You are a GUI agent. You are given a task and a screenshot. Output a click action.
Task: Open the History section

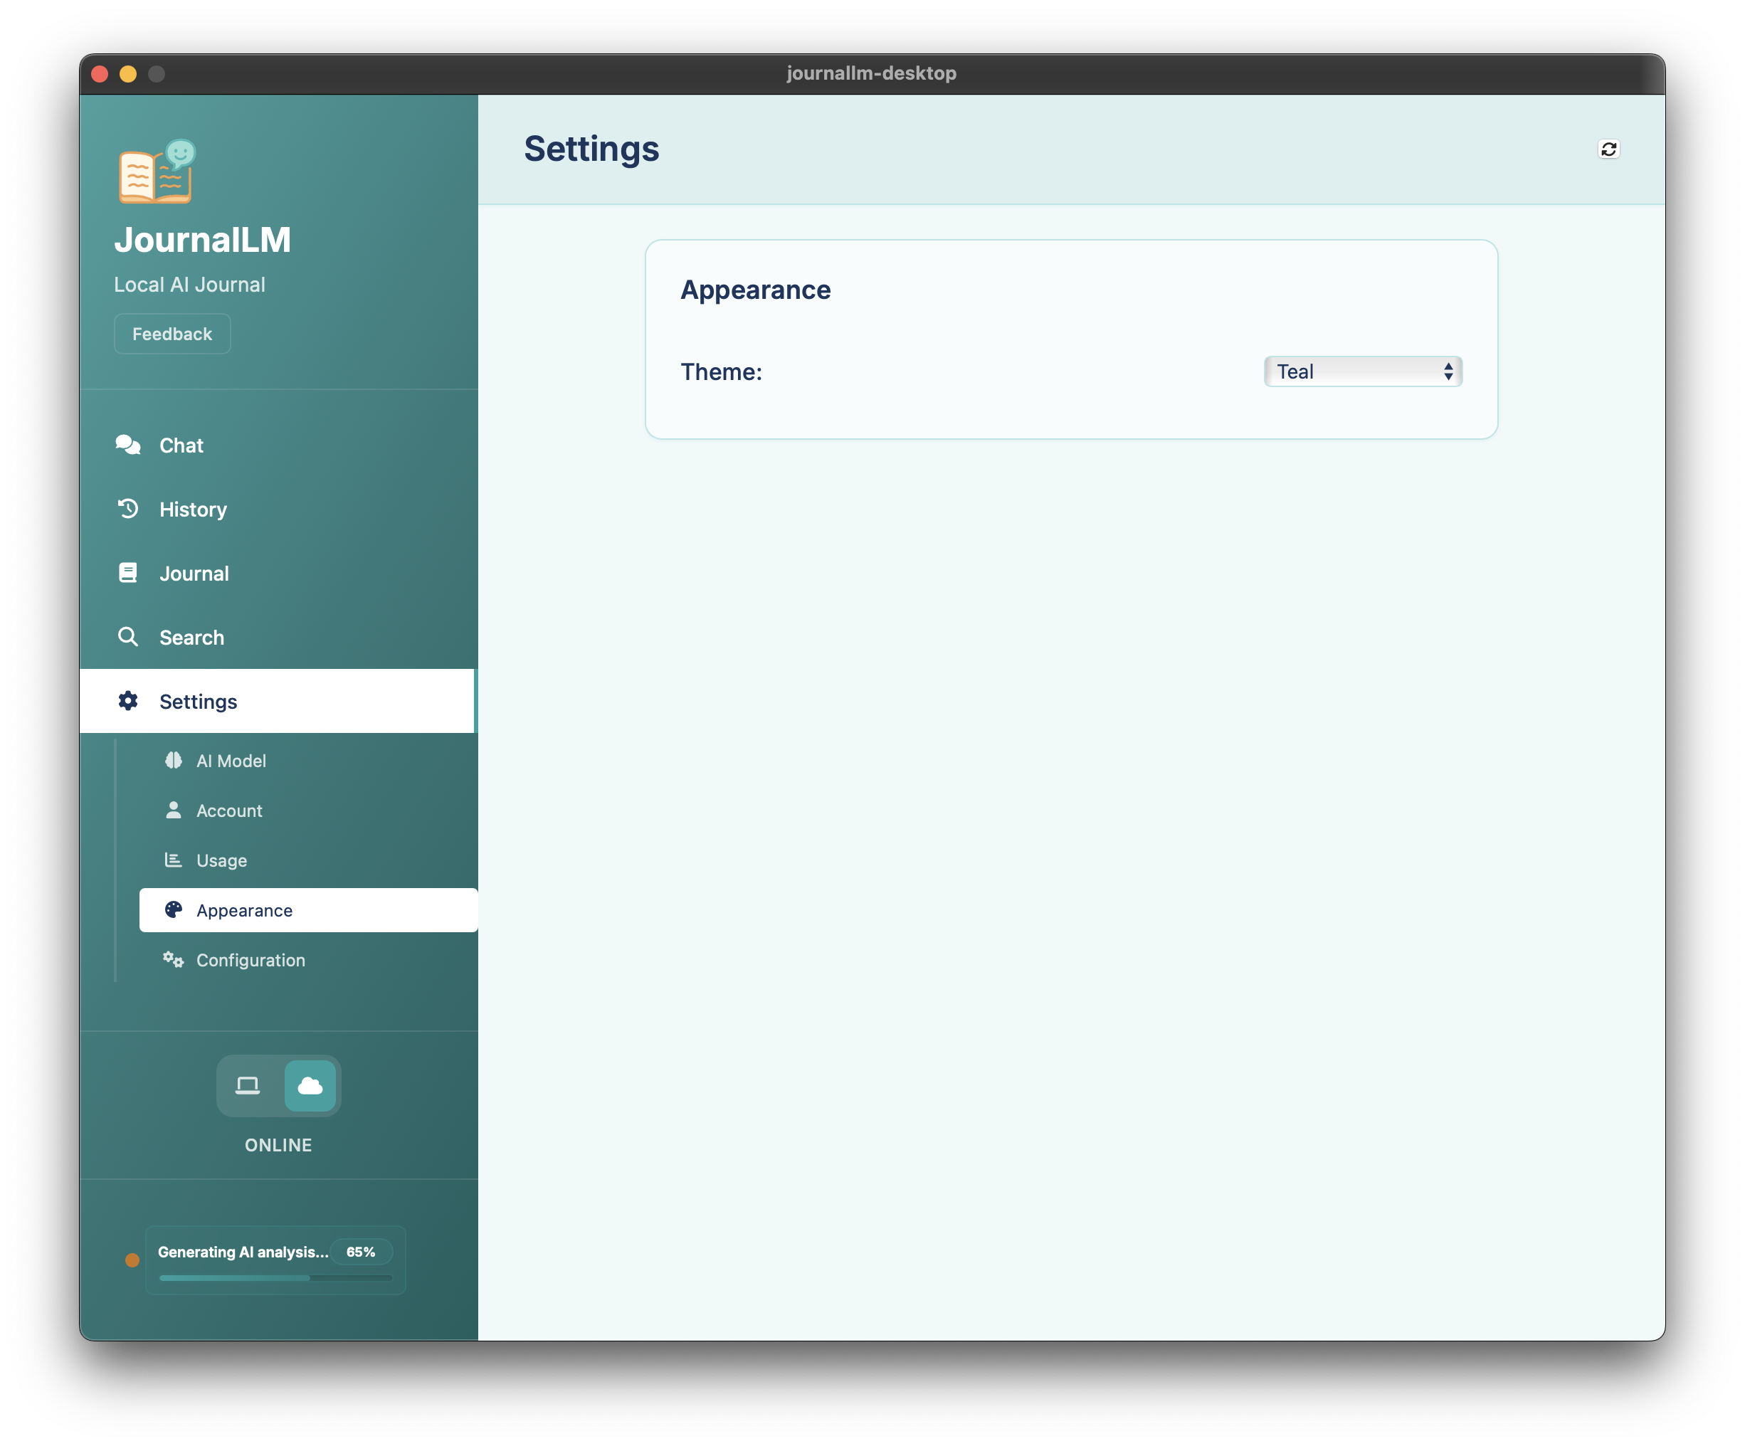[x=194, y=509]
